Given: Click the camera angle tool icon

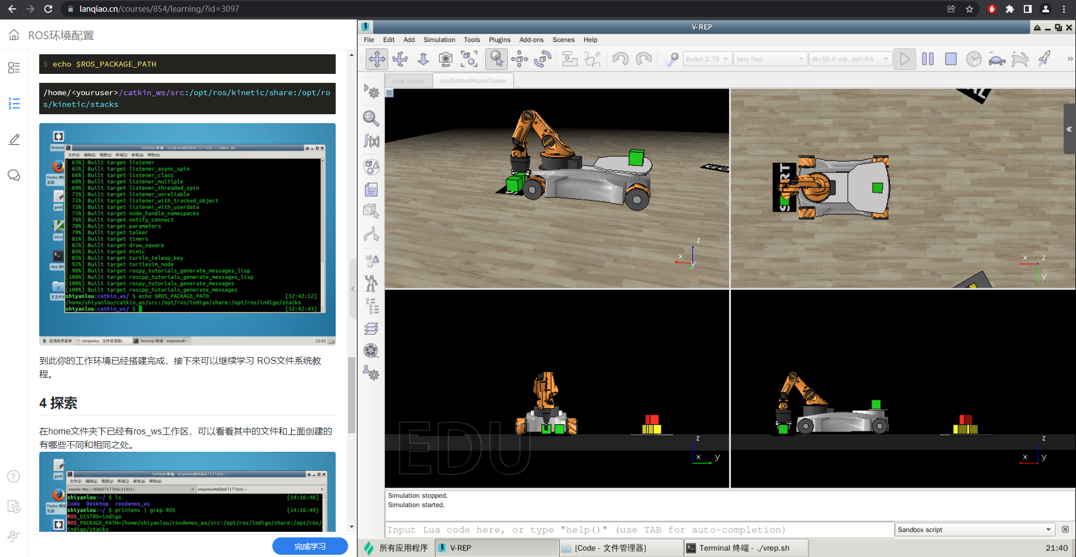Looking at the screenshot, I should click(x=446, y=59).
